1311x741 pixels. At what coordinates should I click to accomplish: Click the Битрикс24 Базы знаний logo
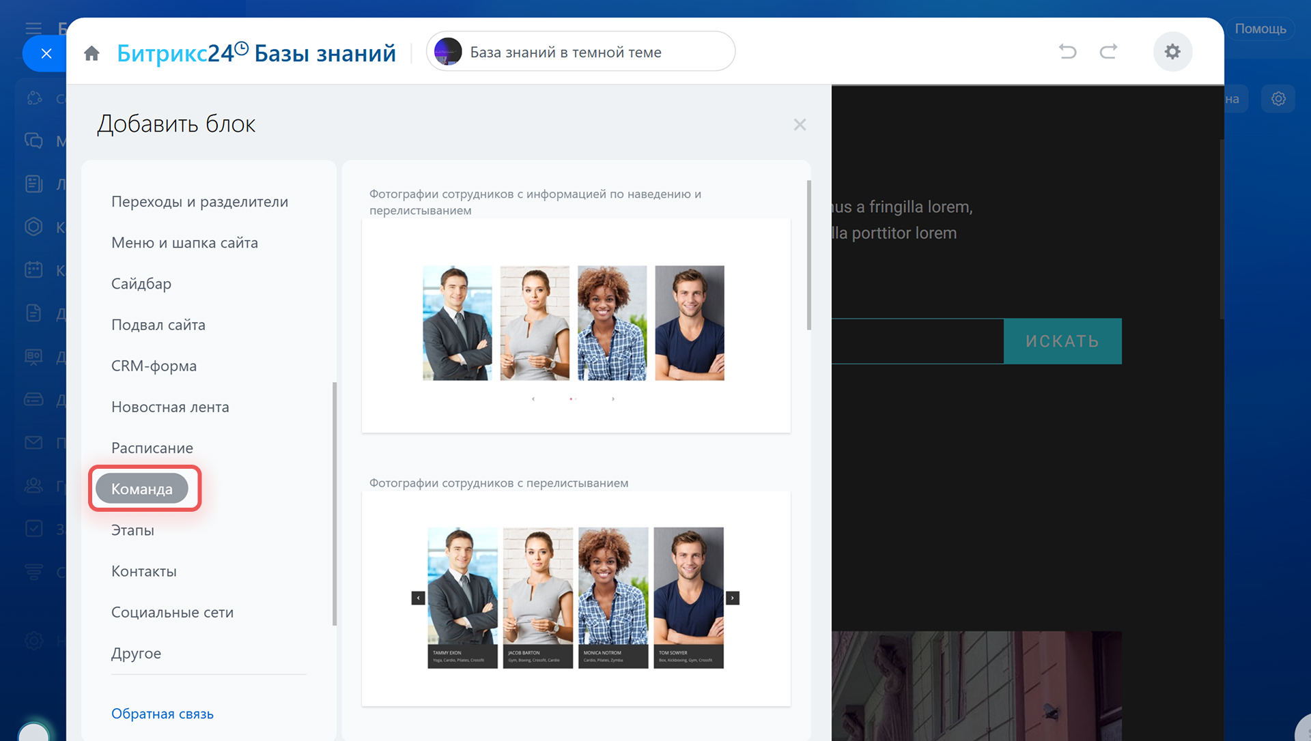click(x=256, y=53)
